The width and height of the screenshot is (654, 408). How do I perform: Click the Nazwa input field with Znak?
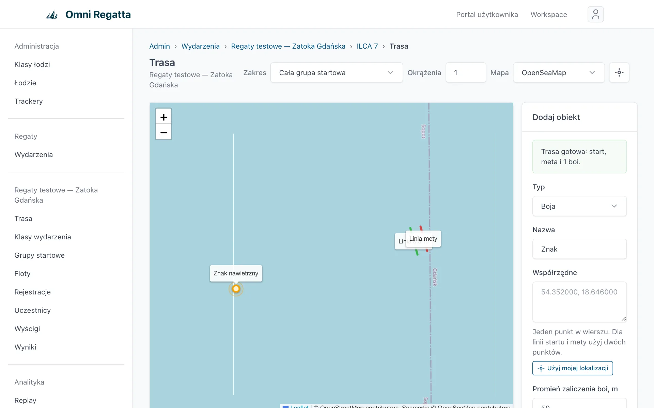click(579, 249)
